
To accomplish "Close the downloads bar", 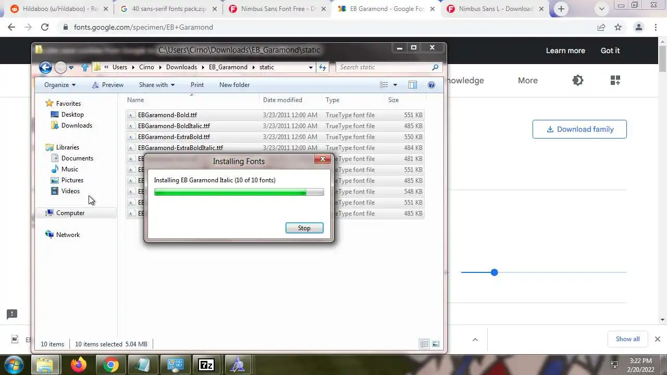I will tap(657, 339).
